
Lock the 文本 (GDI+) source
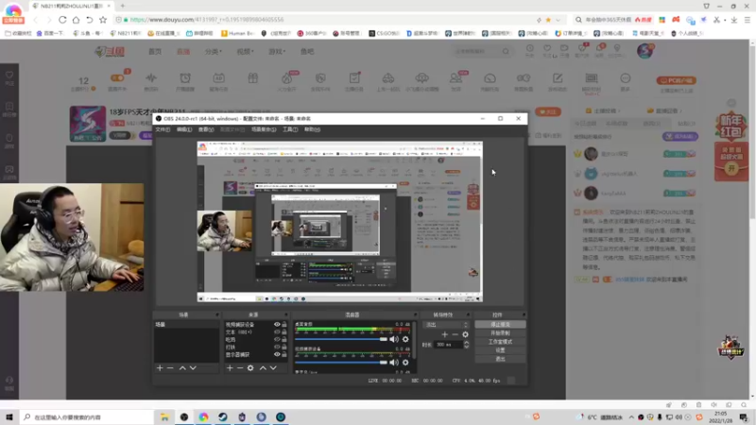coord(284,332)
